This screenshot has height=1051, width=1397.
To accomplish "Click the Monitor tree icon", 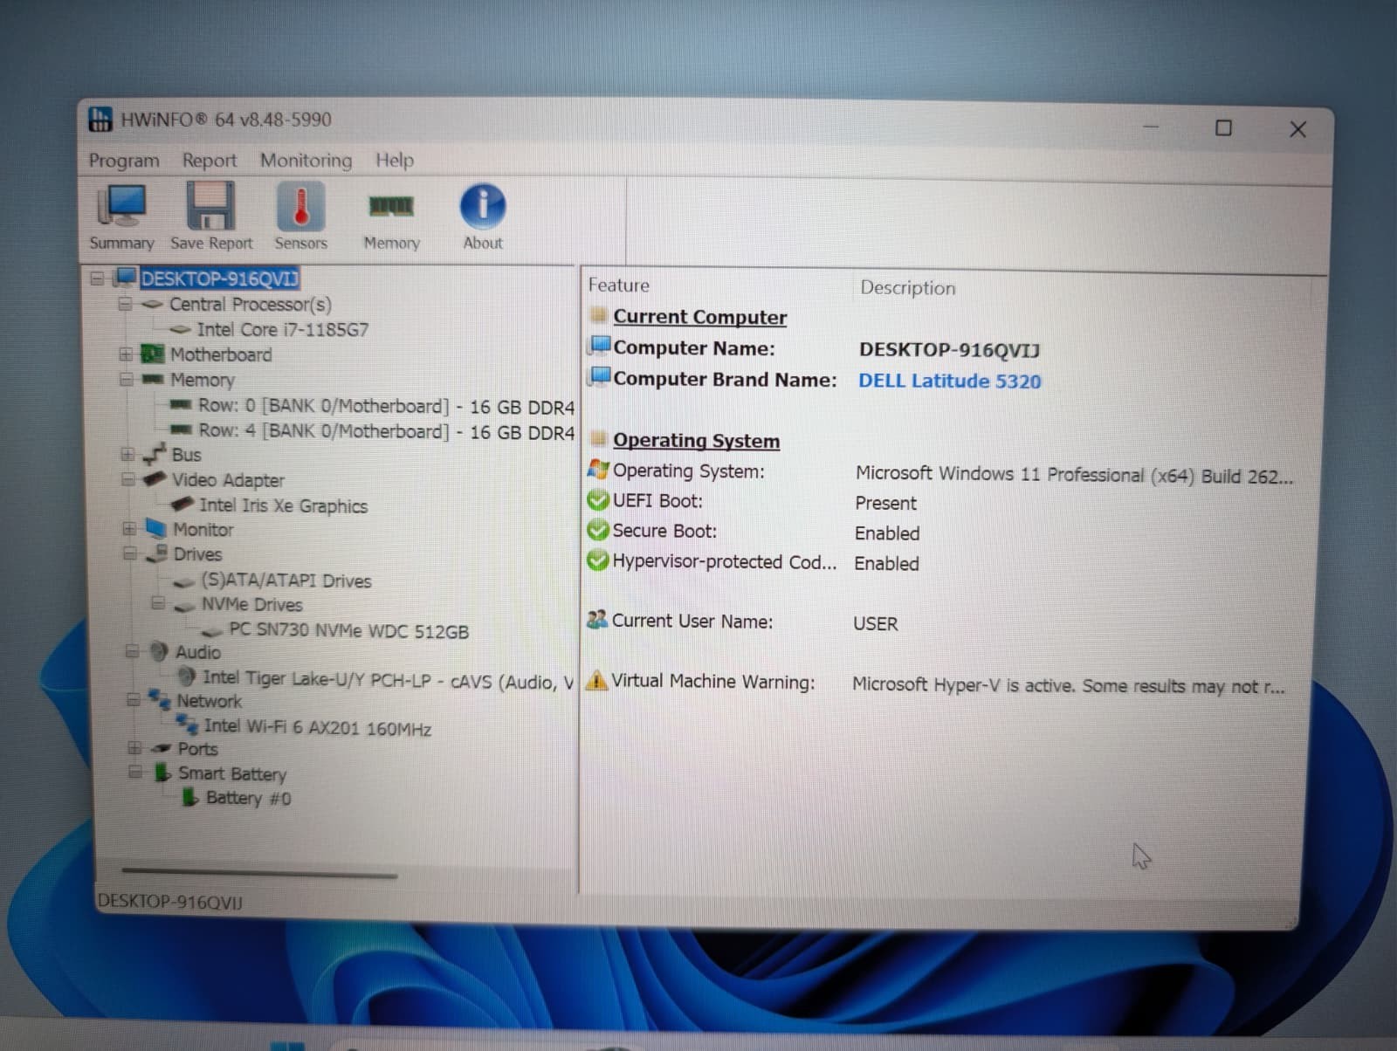I will (x=155, y=528).
